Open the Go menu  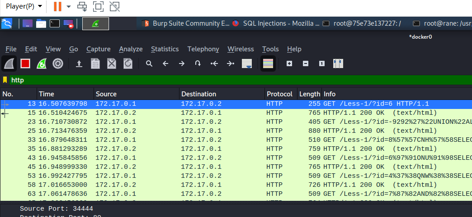(73, 49)
